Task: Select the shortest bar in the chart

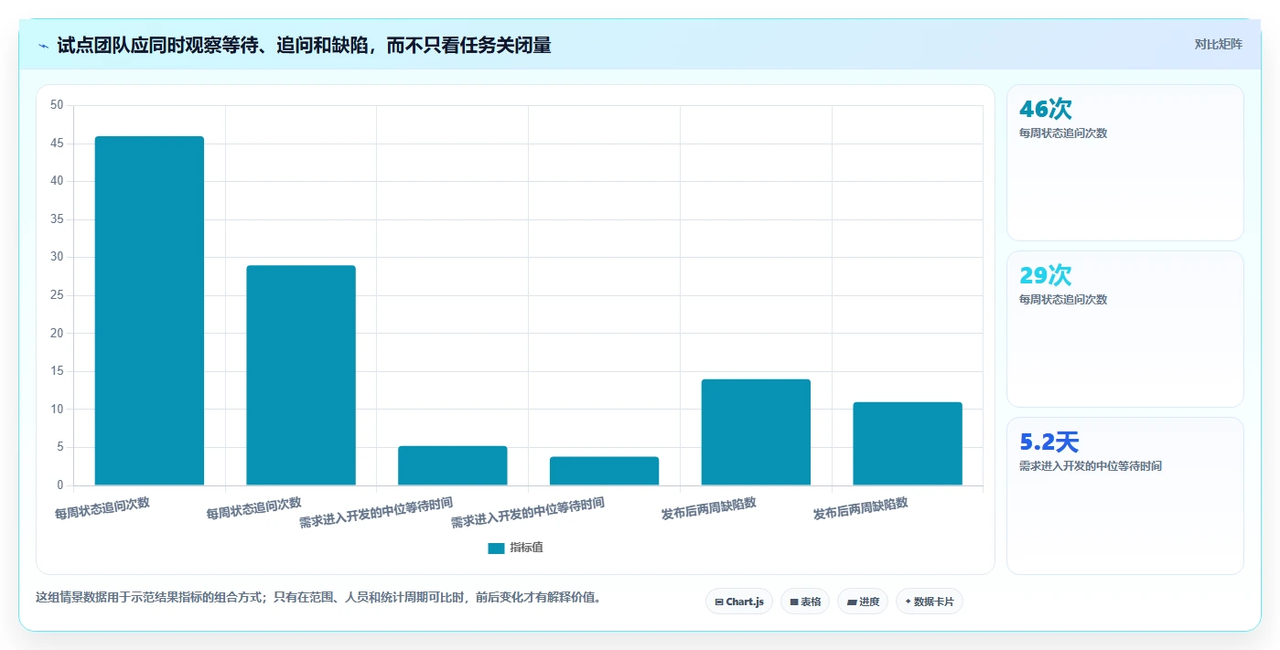Action: click(604, 471)
